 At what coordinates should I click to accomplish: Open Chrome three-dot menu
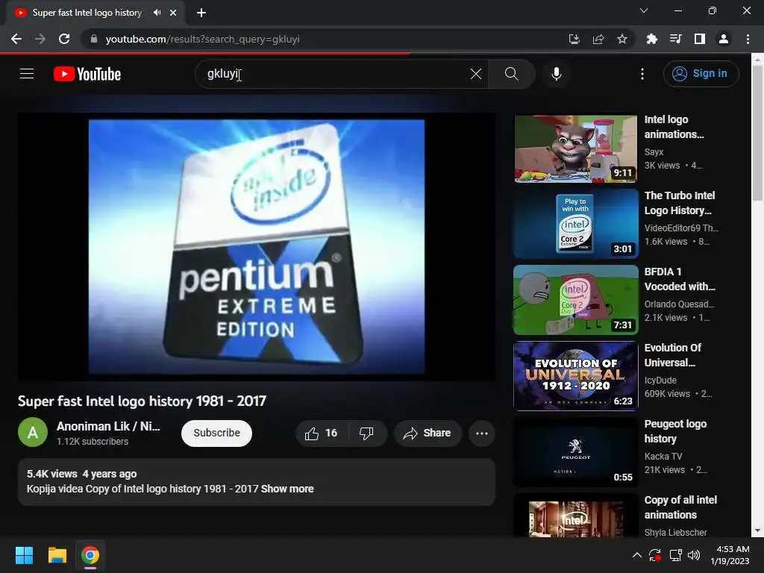point(748,39)
